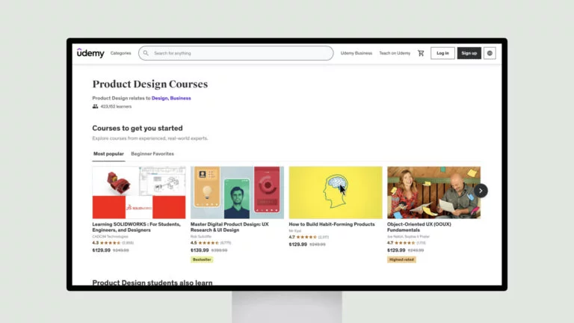This screenshot has width=574, height=323.
Task: Follow the Business topic link
Action: coord(180,98)
